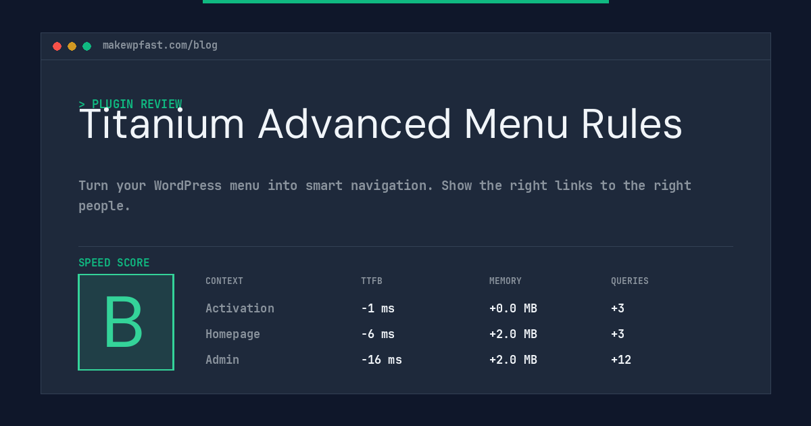Click the green window dot
Screen dimensions: 811x426
87,46
